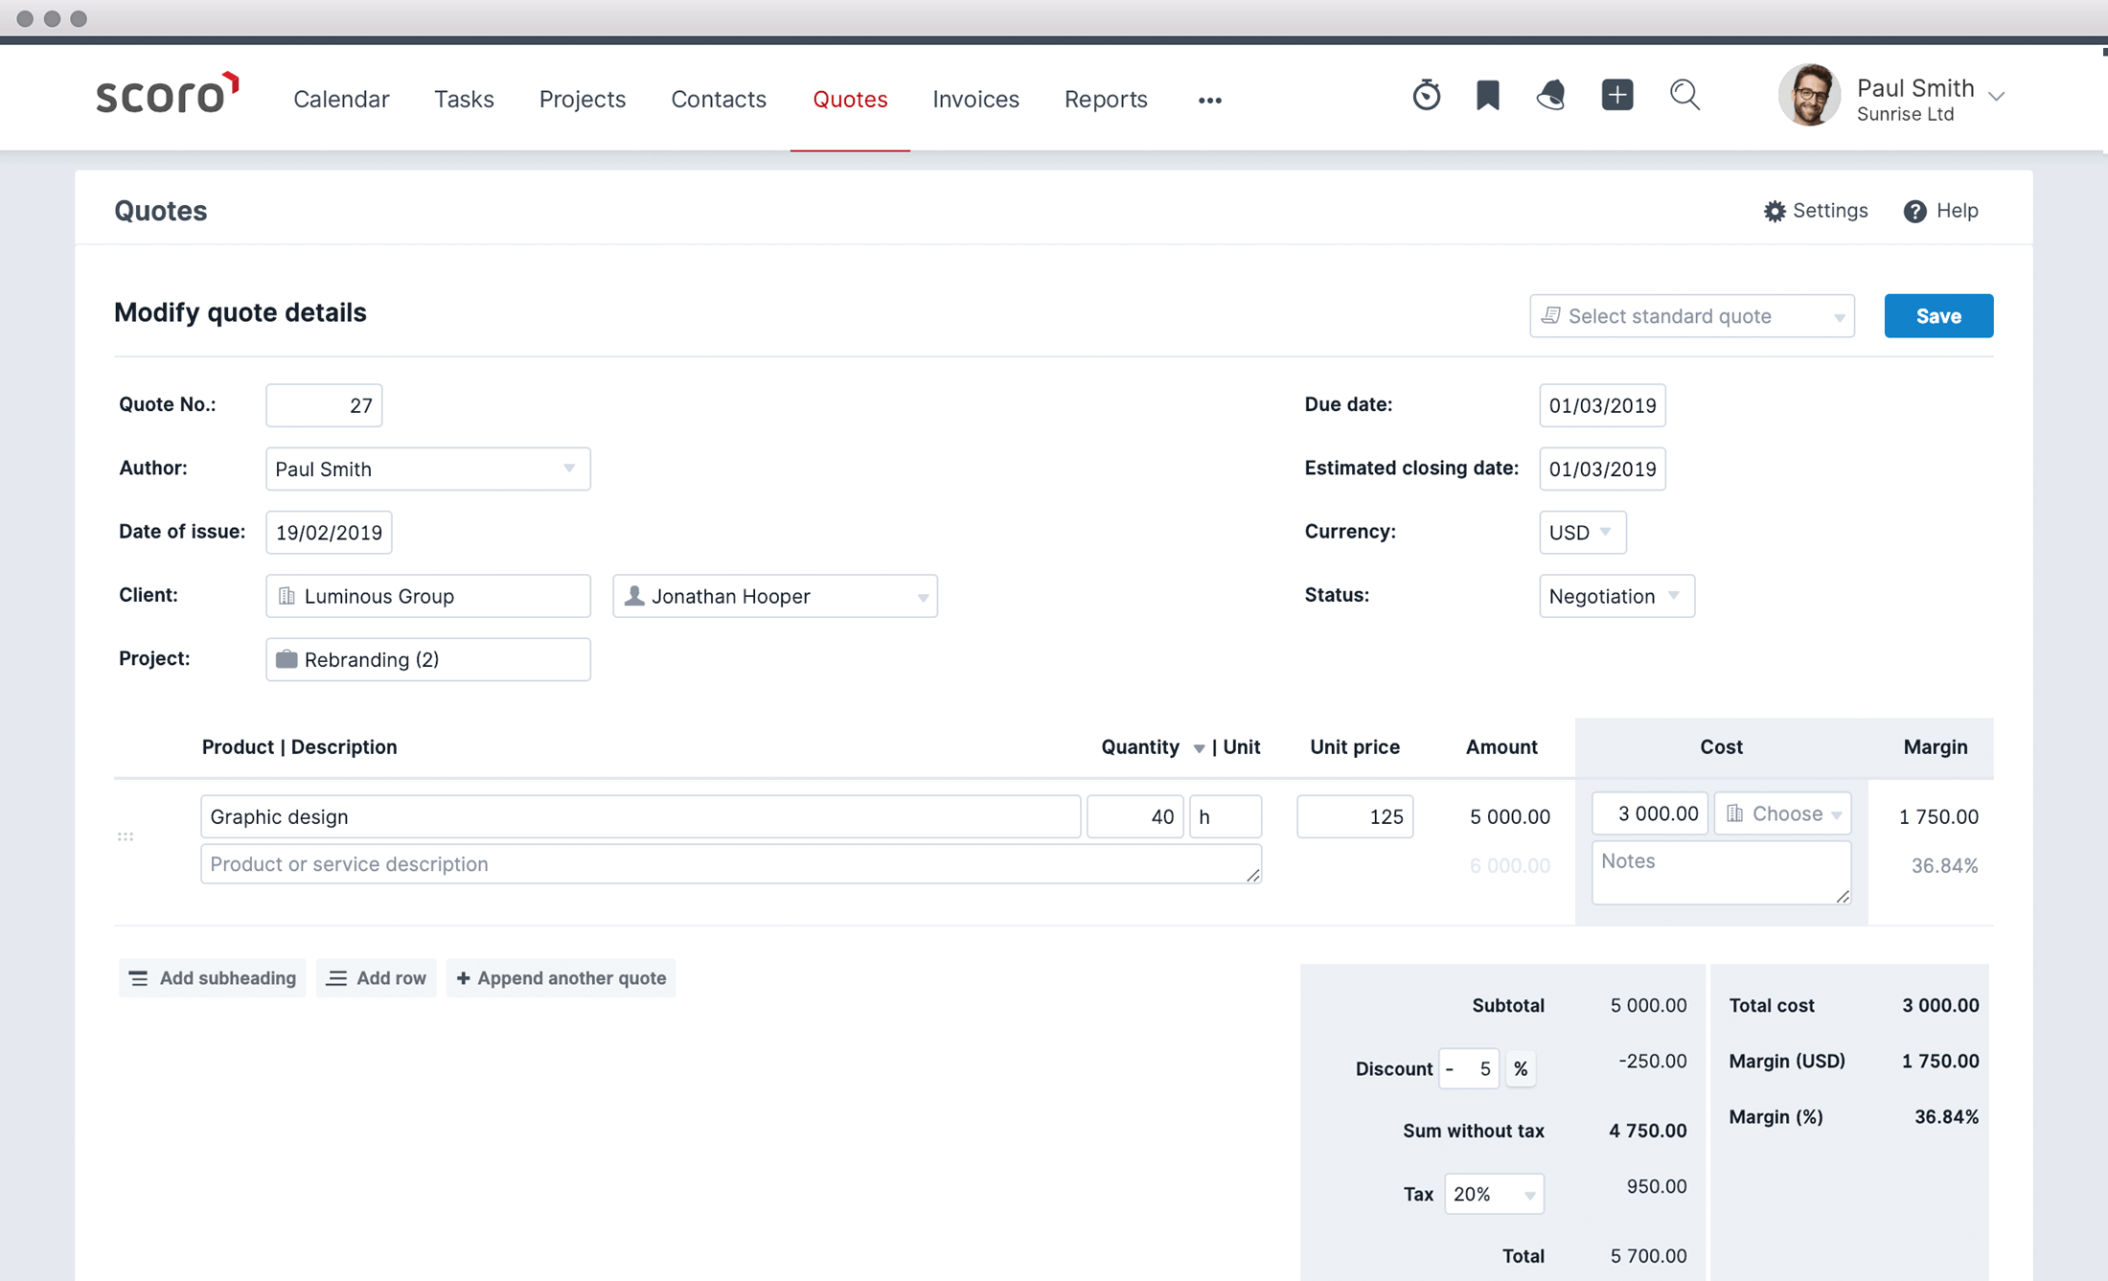Open Help question mark icon
The width and height of the screenshot is (2108, 1281).
(x=1914, y=211)
